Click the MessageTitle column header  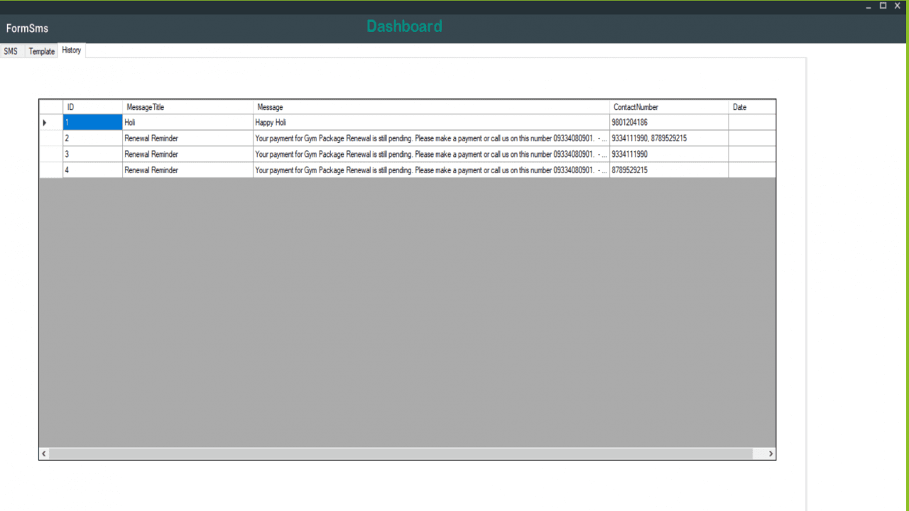pos(187,107)
